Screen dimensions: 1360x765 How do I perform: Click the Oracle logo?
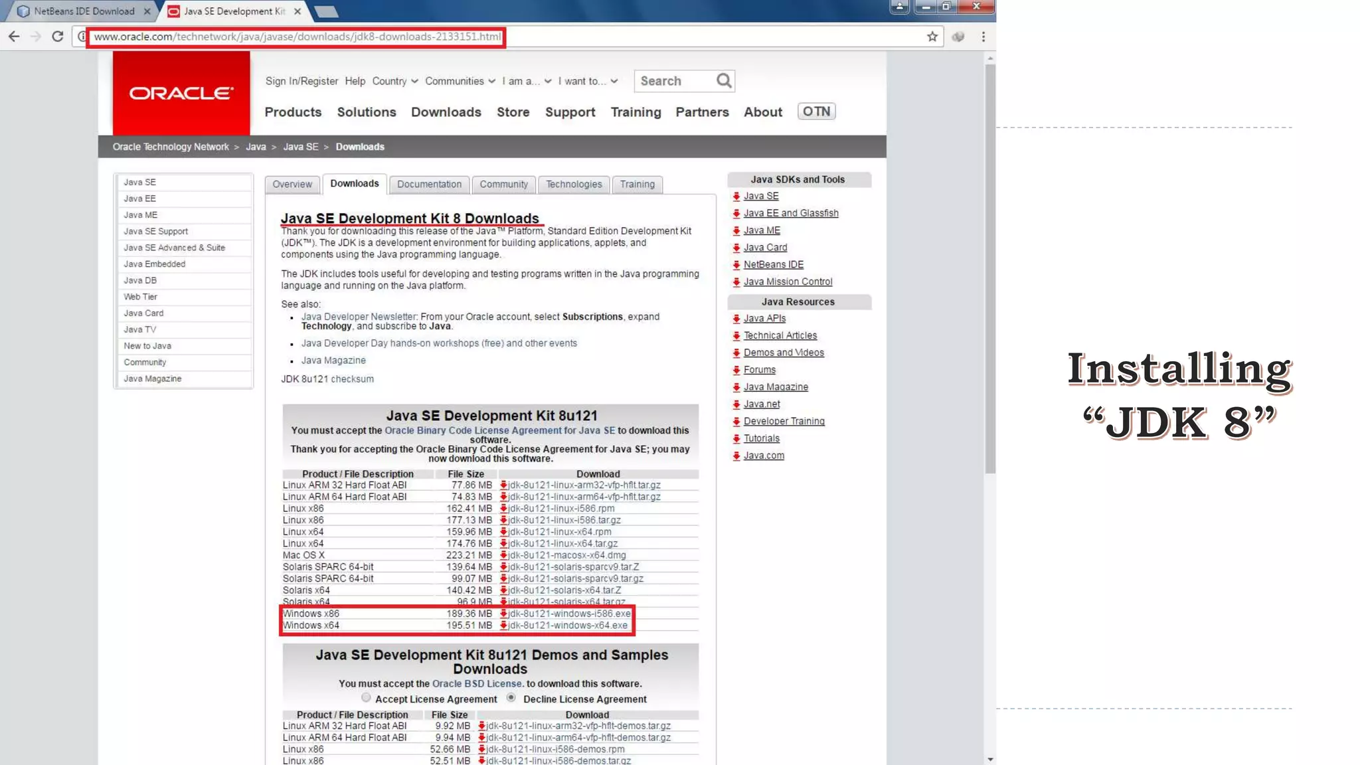tap(181, 93)
